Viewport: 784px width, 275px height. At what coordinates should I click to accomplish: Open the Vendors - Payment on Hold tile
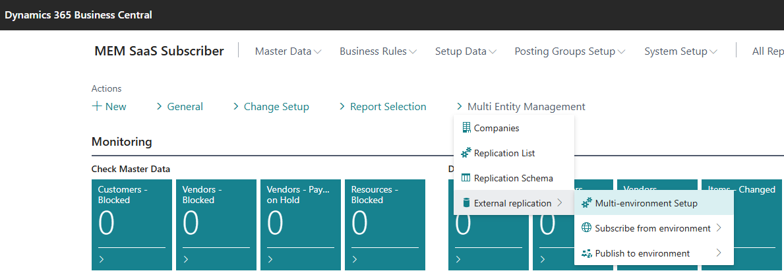pyautogui.click(x=300, y=224)
